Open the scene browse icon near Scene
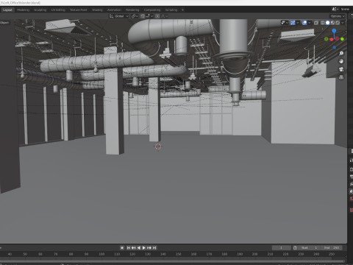 tap(335, 9)
